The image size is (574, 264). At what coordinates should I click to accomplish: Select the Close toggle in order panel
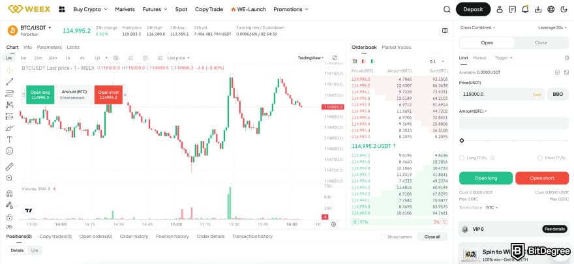point(541,43)
